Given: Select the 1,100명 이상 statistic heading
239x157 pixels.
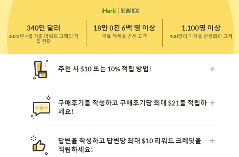Looking at the screenshot, I should (x=201, y=28).
